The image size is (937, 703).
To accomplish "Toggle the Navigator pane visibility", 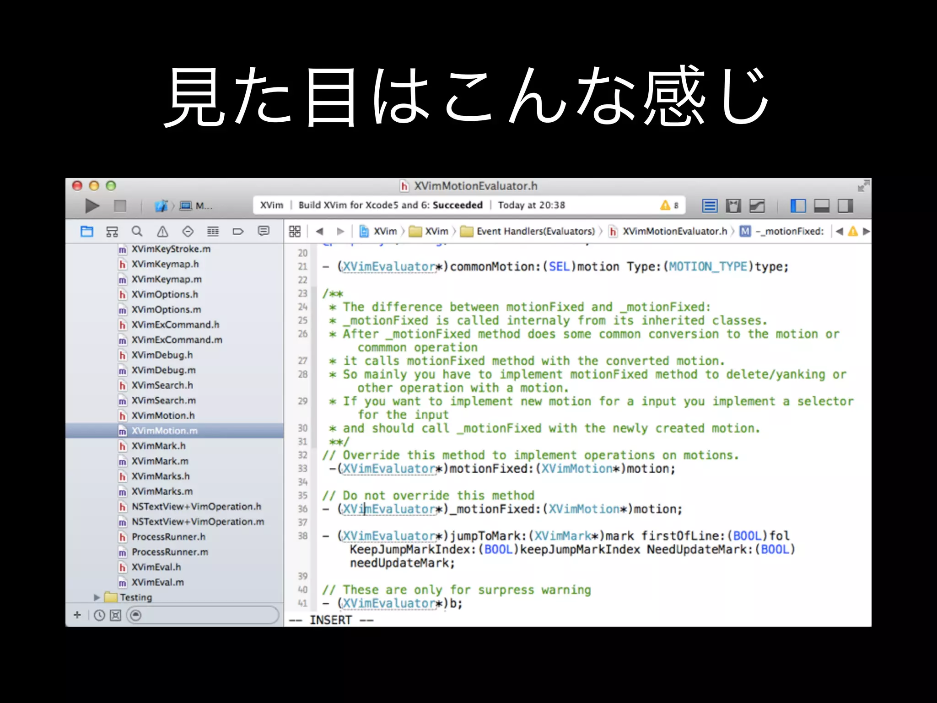I will (x=798, y=206).
